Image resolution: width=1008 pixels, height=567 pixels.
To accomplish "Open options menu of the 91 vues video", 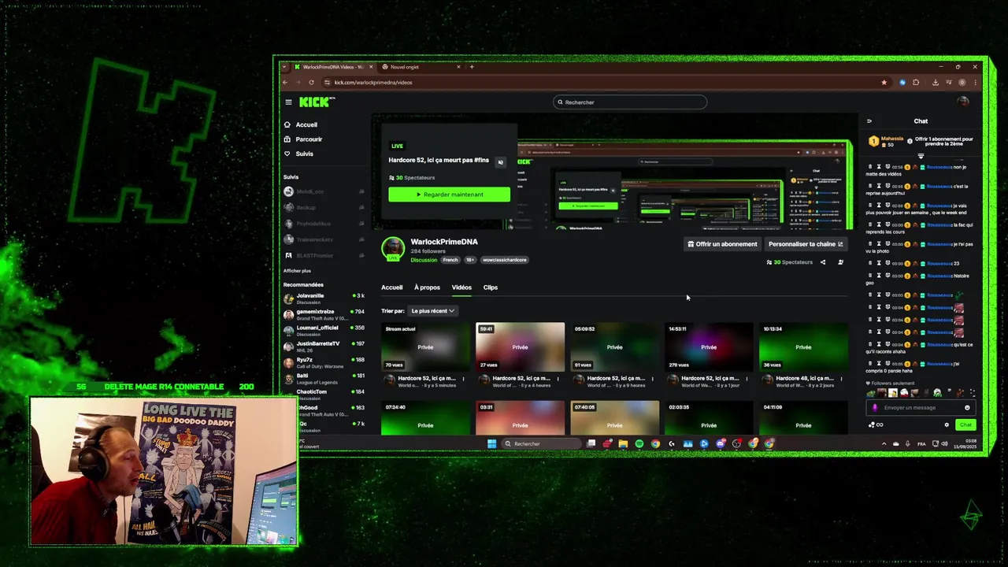I will click(652, 379).
